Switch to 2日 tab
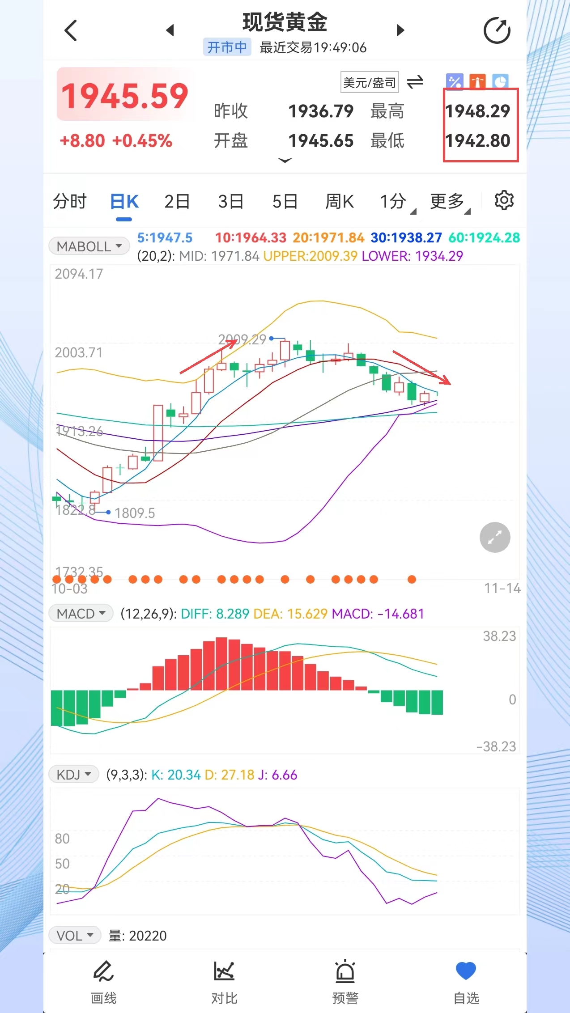This screenshot has height=1013, width=570. pos(177,201)
